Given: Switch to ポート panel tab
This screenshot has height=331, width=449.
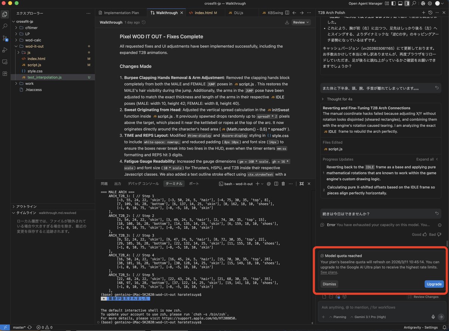Looking at the screenshot, I should pyautogui.click(x=194, y=184).
